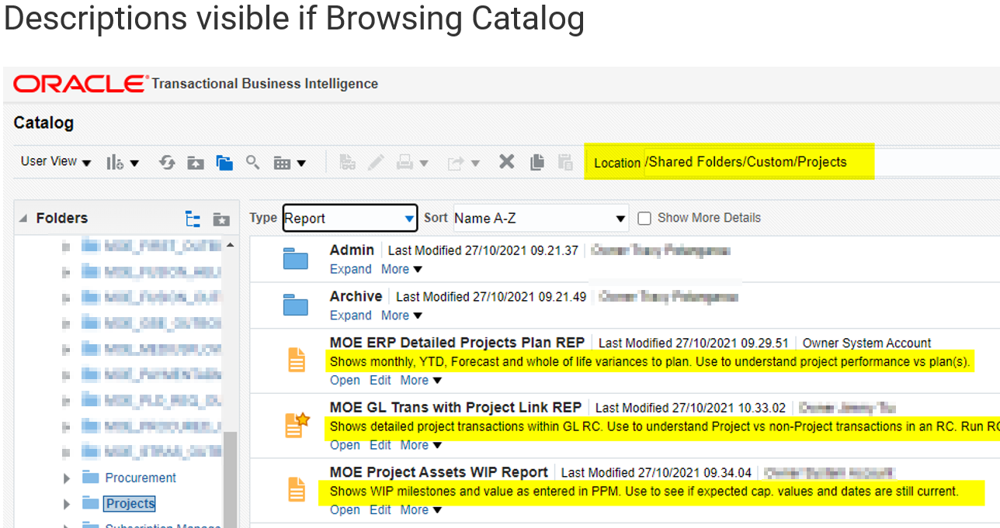1000x528 pixels.
Task: Expand the Projects folder arrow
Action: [x=67, y=504]
